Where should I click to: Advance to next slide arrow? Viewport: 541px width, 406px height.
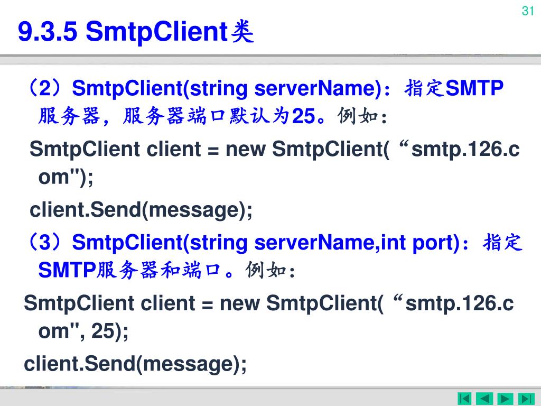tap(505, 399)
